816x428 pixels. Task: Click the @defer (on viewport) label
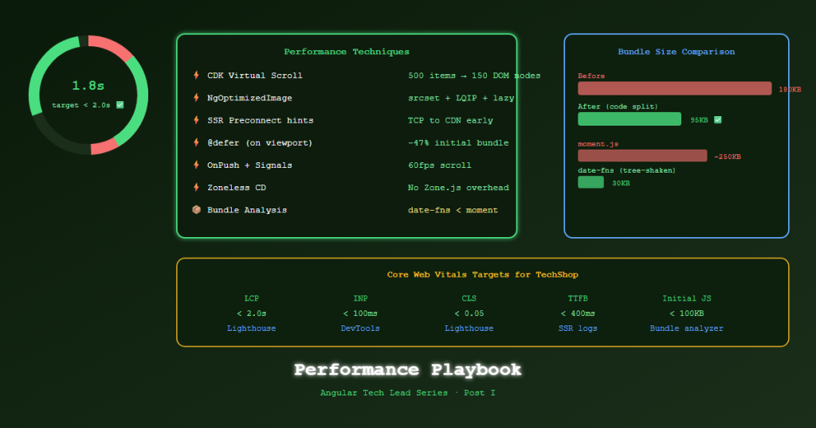[x=260, y=142]
